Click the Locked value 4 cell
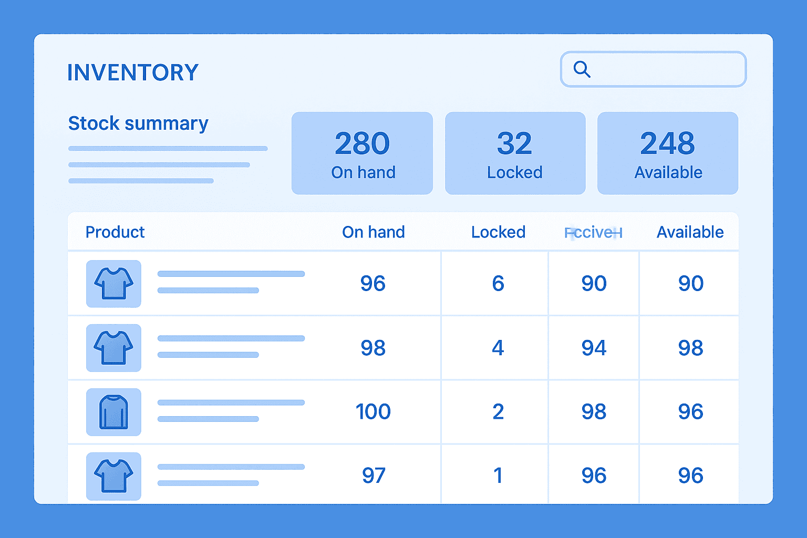This screenshot has width=807, height=538. [498, 348]
